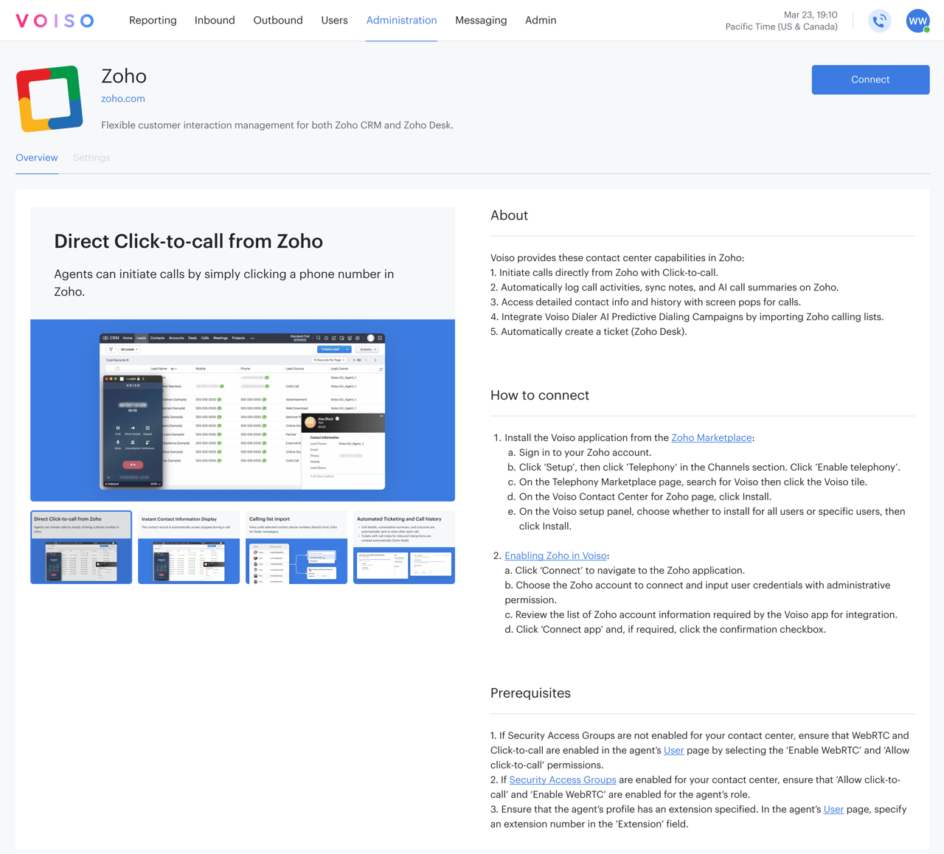Click the WW user avatar

tap(917, 20)
